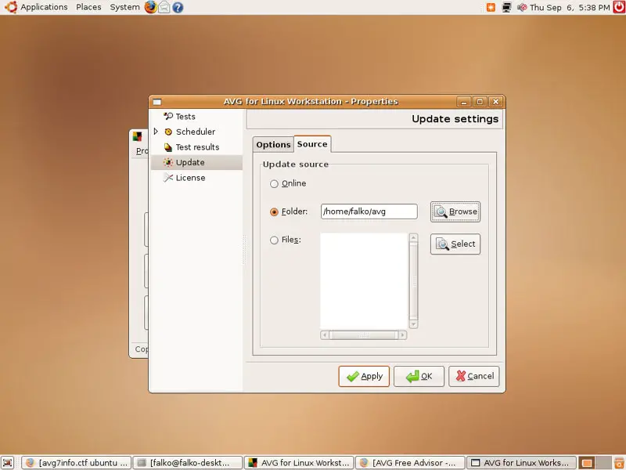626x470 pixels.
Task: Expand the Scheduler tree node
Action: pyautogui.click(x=156, y=132)
